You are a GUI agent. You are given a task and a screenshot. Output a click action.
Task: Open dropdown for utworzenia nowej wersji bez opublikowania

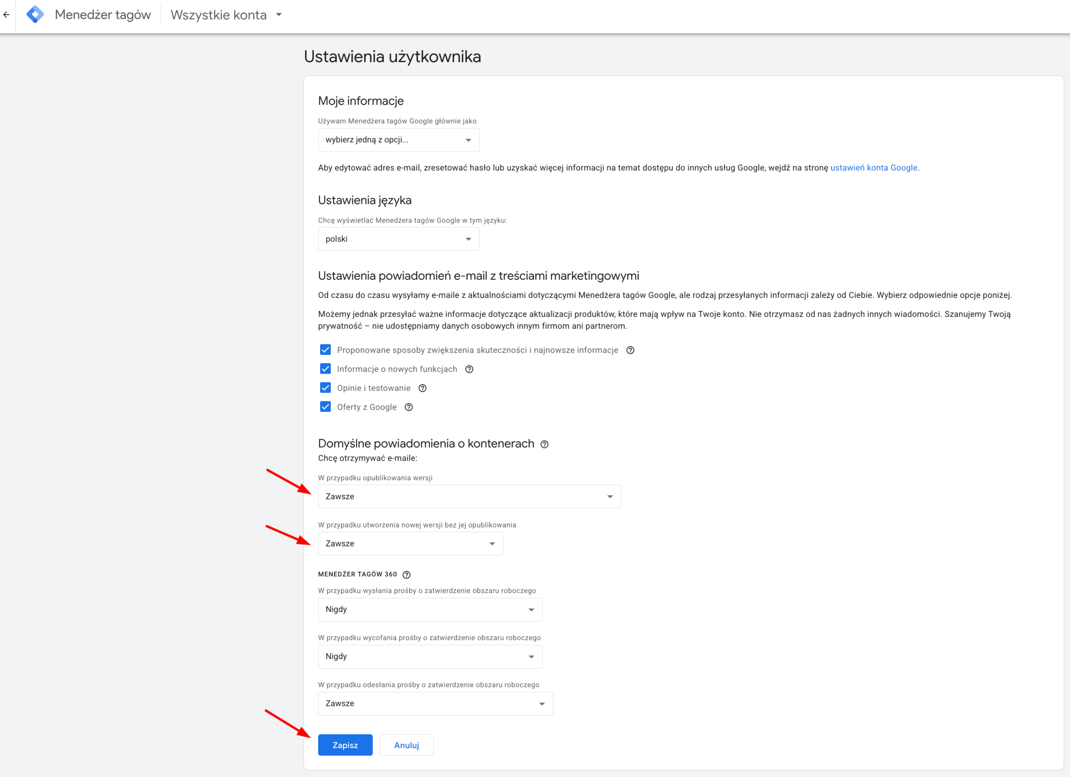pyautogui.click(x=410, y=544)
